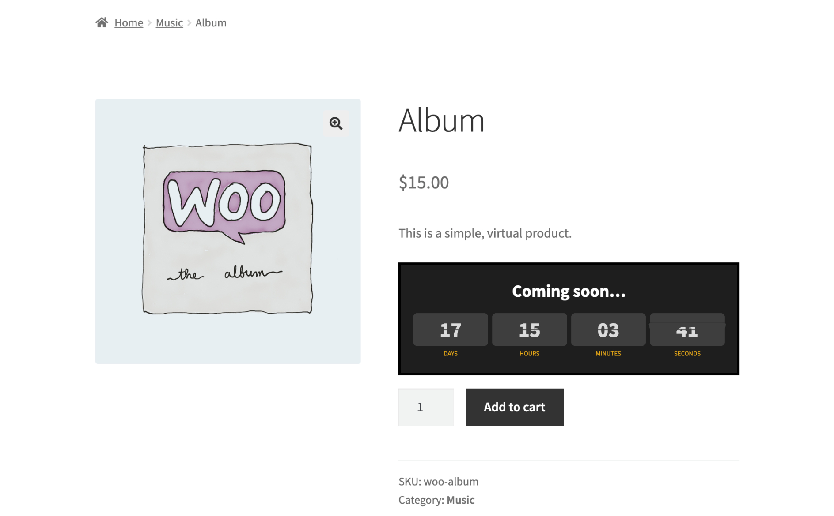Select the breadcrumb separator arrow after Home

[x=149, y=22]
